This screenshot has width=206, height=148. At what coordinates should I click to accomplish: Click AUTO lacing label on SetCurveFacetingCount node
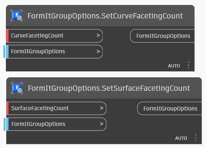[174, 66]
